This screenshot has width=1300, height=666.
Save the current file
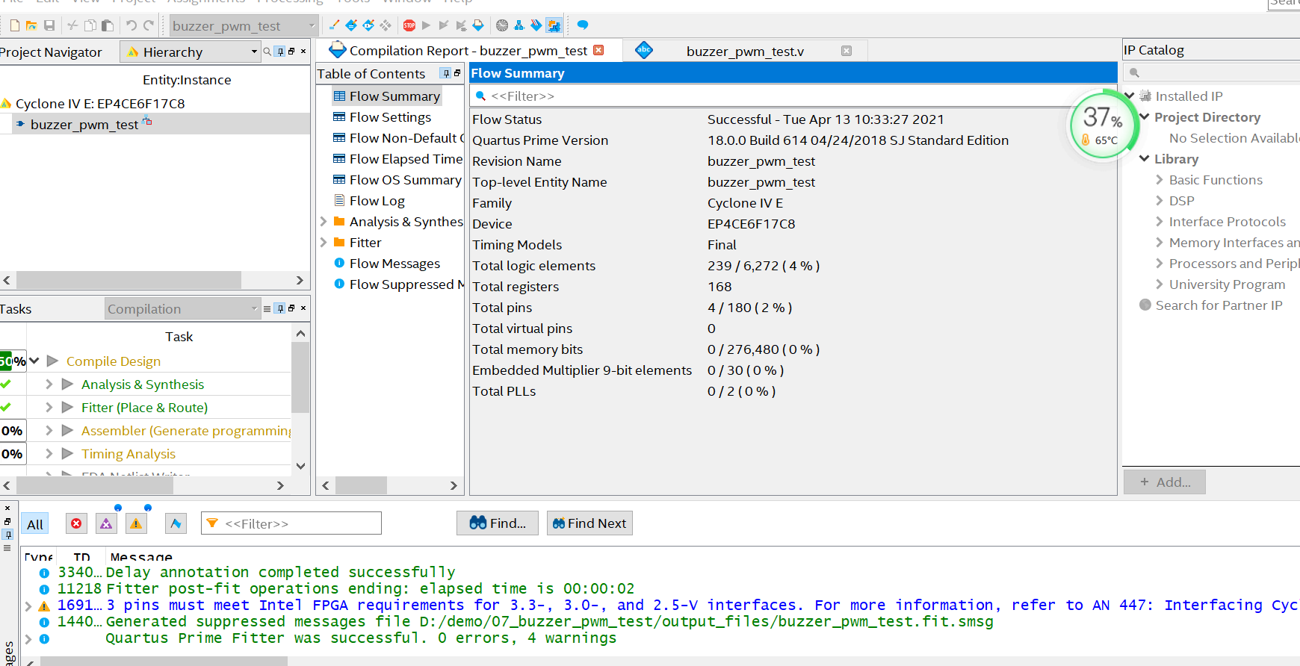click(x=49, y=25)
